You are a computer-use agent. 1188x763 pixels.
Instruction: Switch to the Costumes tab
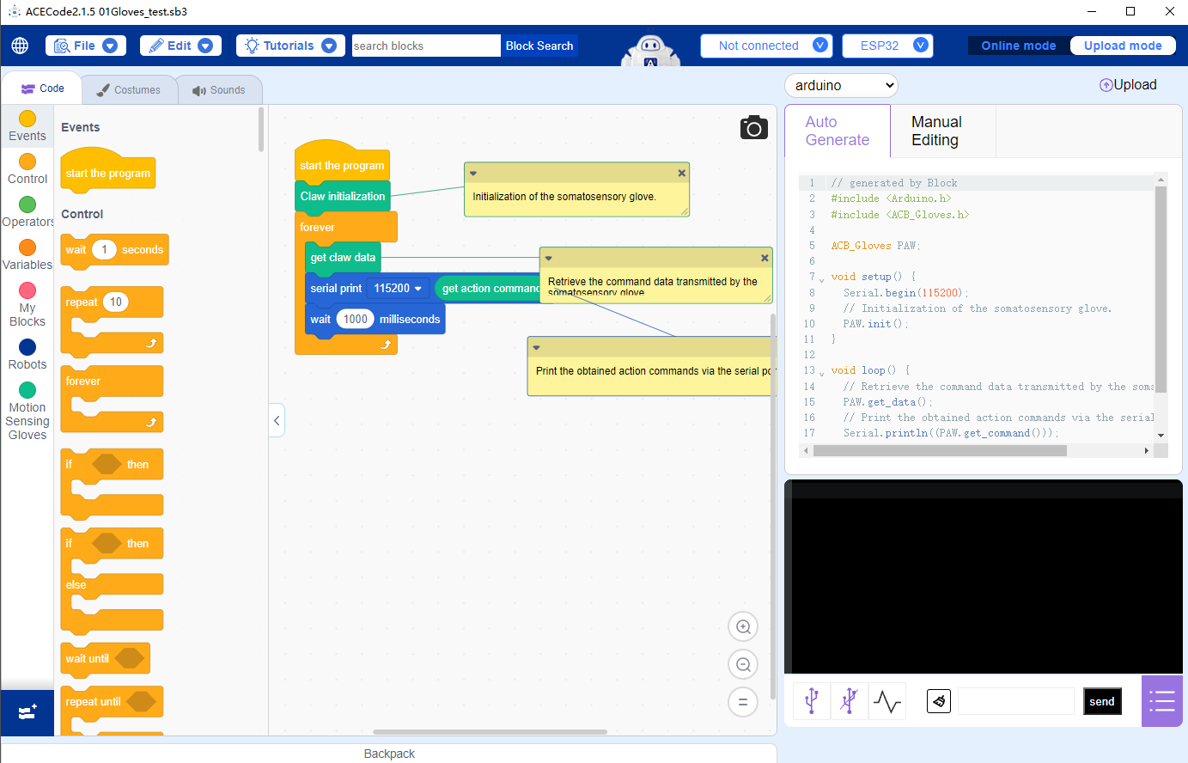click(x=129, y=89)
